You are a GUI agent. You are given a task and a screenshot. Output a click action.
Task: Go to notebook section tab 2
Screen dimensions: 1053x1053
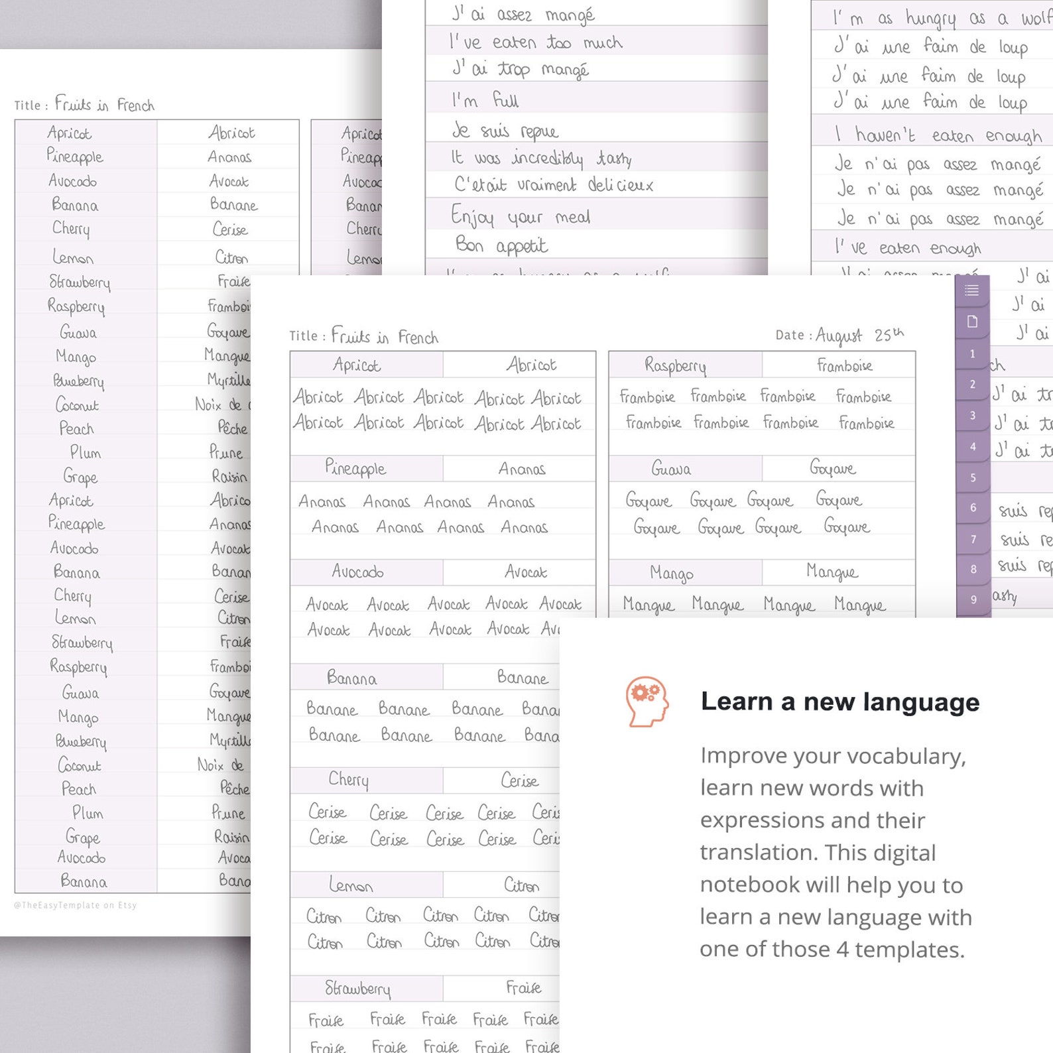click(972, 385)
